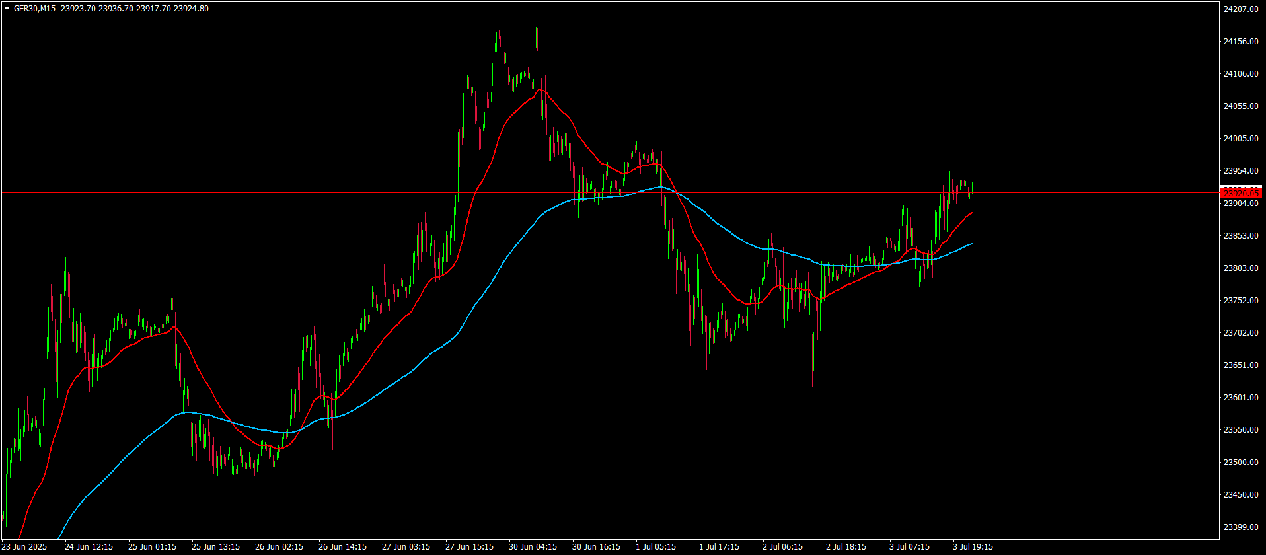The height and width of the screenshot is (555, 1266).
Task: Click the 1 Jul 05:15 time label
Action: coord(656,547)
